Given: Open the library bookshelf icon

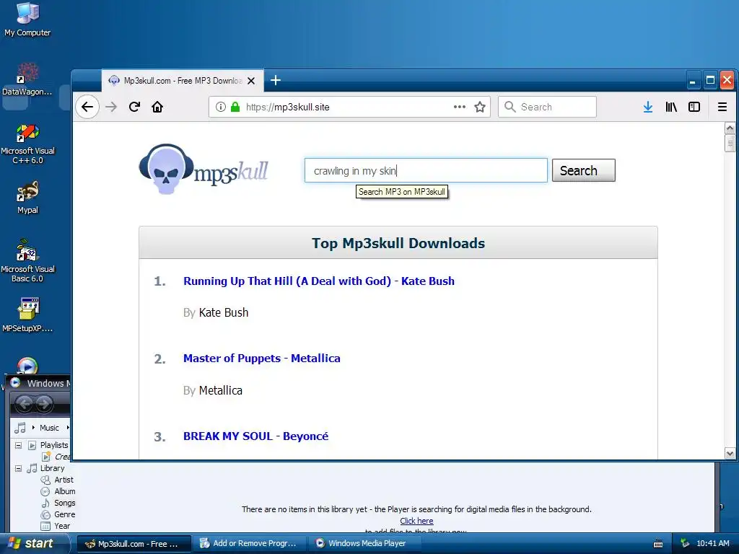Looking at the screenshot, I should click(x=671, y=107).
